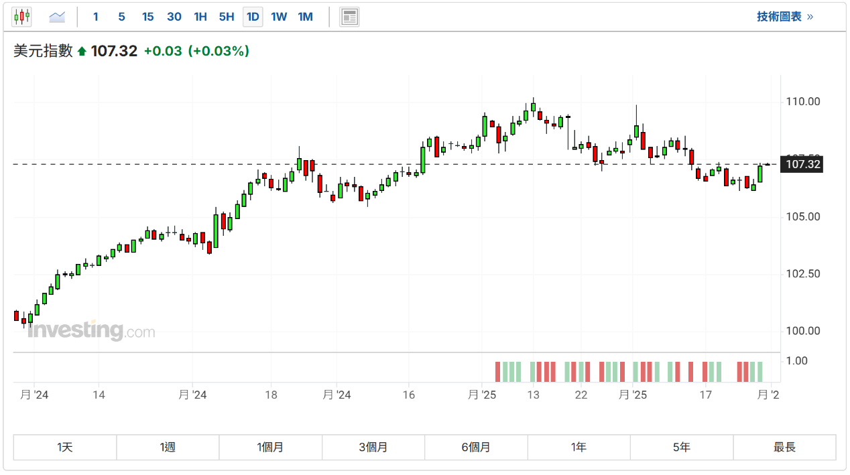Show the 最長 time range
850x475 pixels.
pos(784,447)
